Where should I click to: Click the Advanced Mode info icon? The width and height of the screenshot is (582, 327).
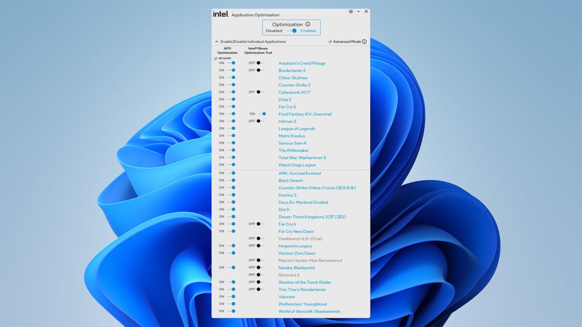click(364, 42)
